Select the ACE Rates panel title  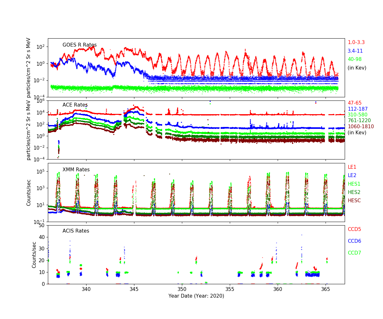point(75,105)
